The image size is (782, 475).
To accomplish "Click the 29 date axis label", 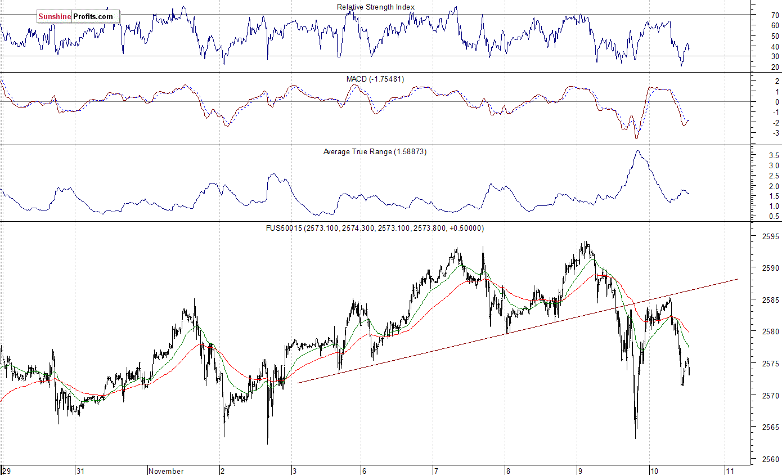I will tap(7, 470).
